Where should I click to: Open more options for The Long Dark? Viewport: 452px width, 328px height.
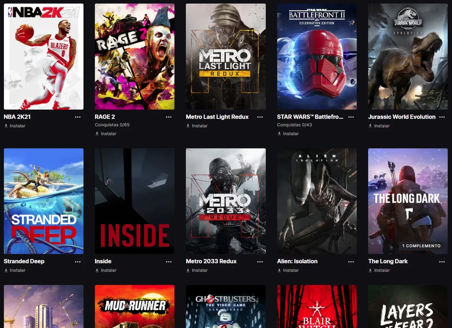[442, 261]
